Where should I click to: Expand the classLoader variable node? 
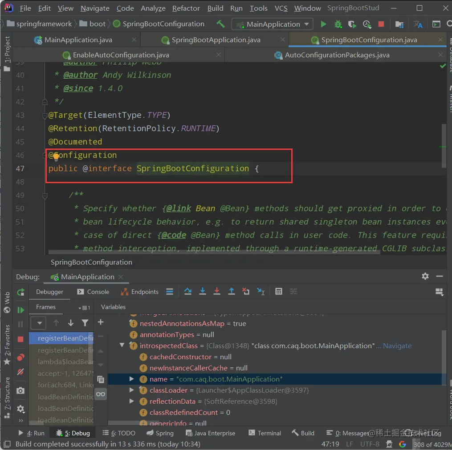[131, 390]
